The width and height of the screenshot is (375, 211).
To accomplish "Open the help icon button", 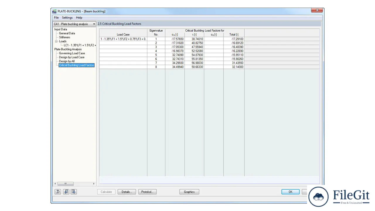I will pos(58,192).
